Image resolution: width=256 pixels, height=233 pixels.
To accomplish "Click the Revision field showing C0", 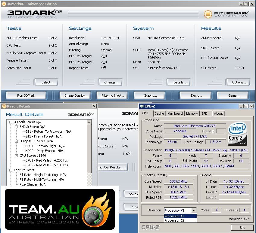I will [x=241, y=161].
